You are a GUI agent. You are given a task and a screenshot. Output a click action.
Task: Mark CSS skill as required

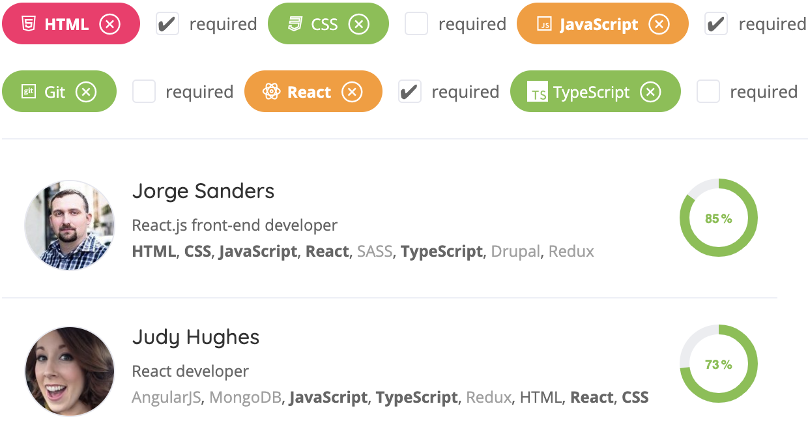coord(416,24)
